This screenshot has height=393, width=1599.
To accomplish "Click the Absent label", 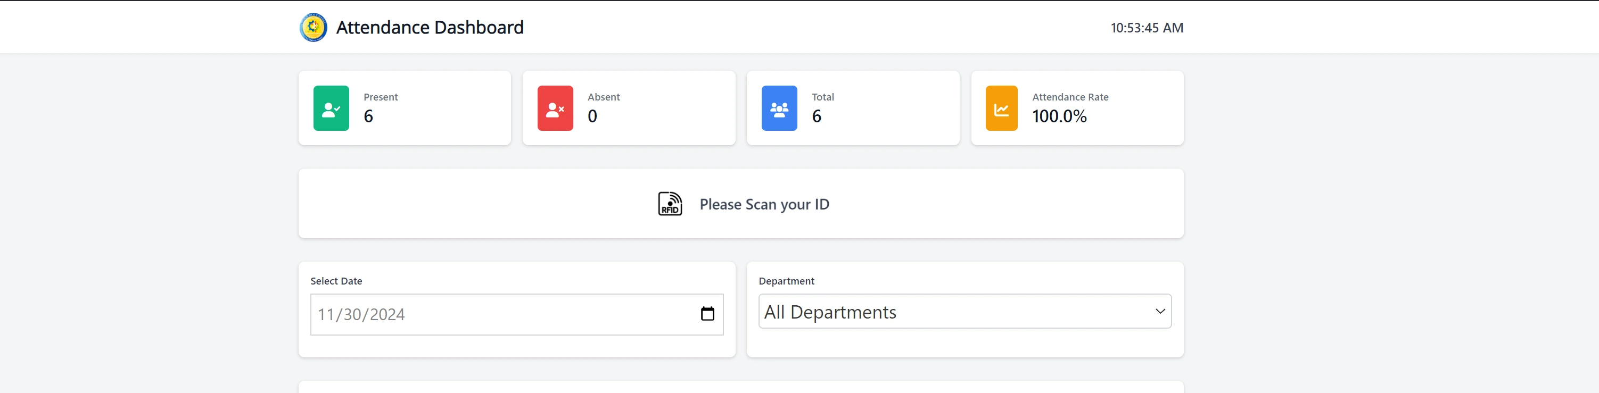I will tap(603, 97).
